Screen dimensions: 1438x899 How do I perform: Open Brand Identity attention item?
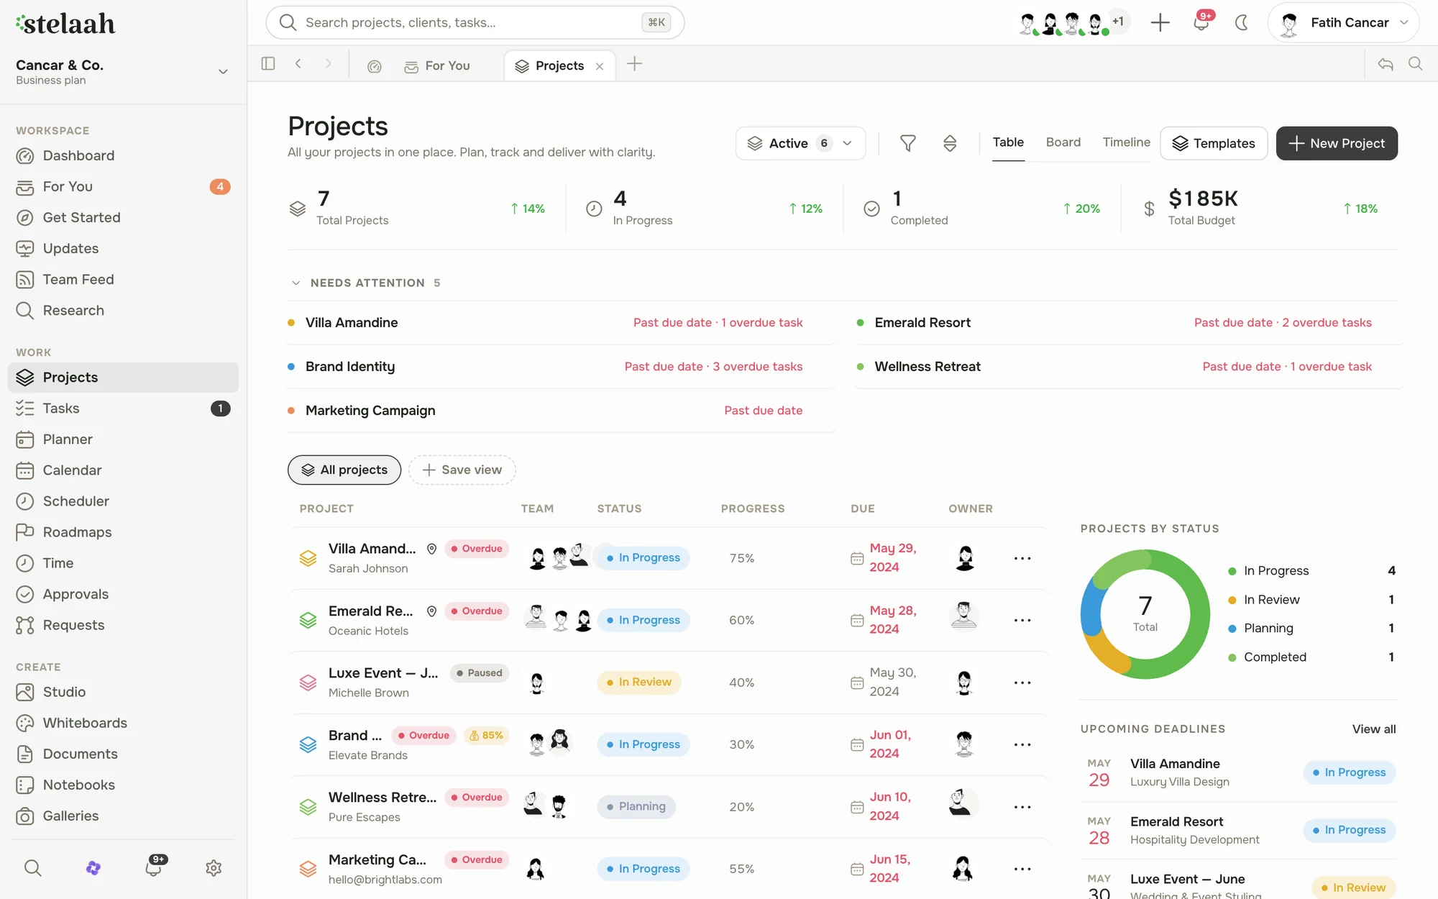pyautogui.click(x=561, y=367)
